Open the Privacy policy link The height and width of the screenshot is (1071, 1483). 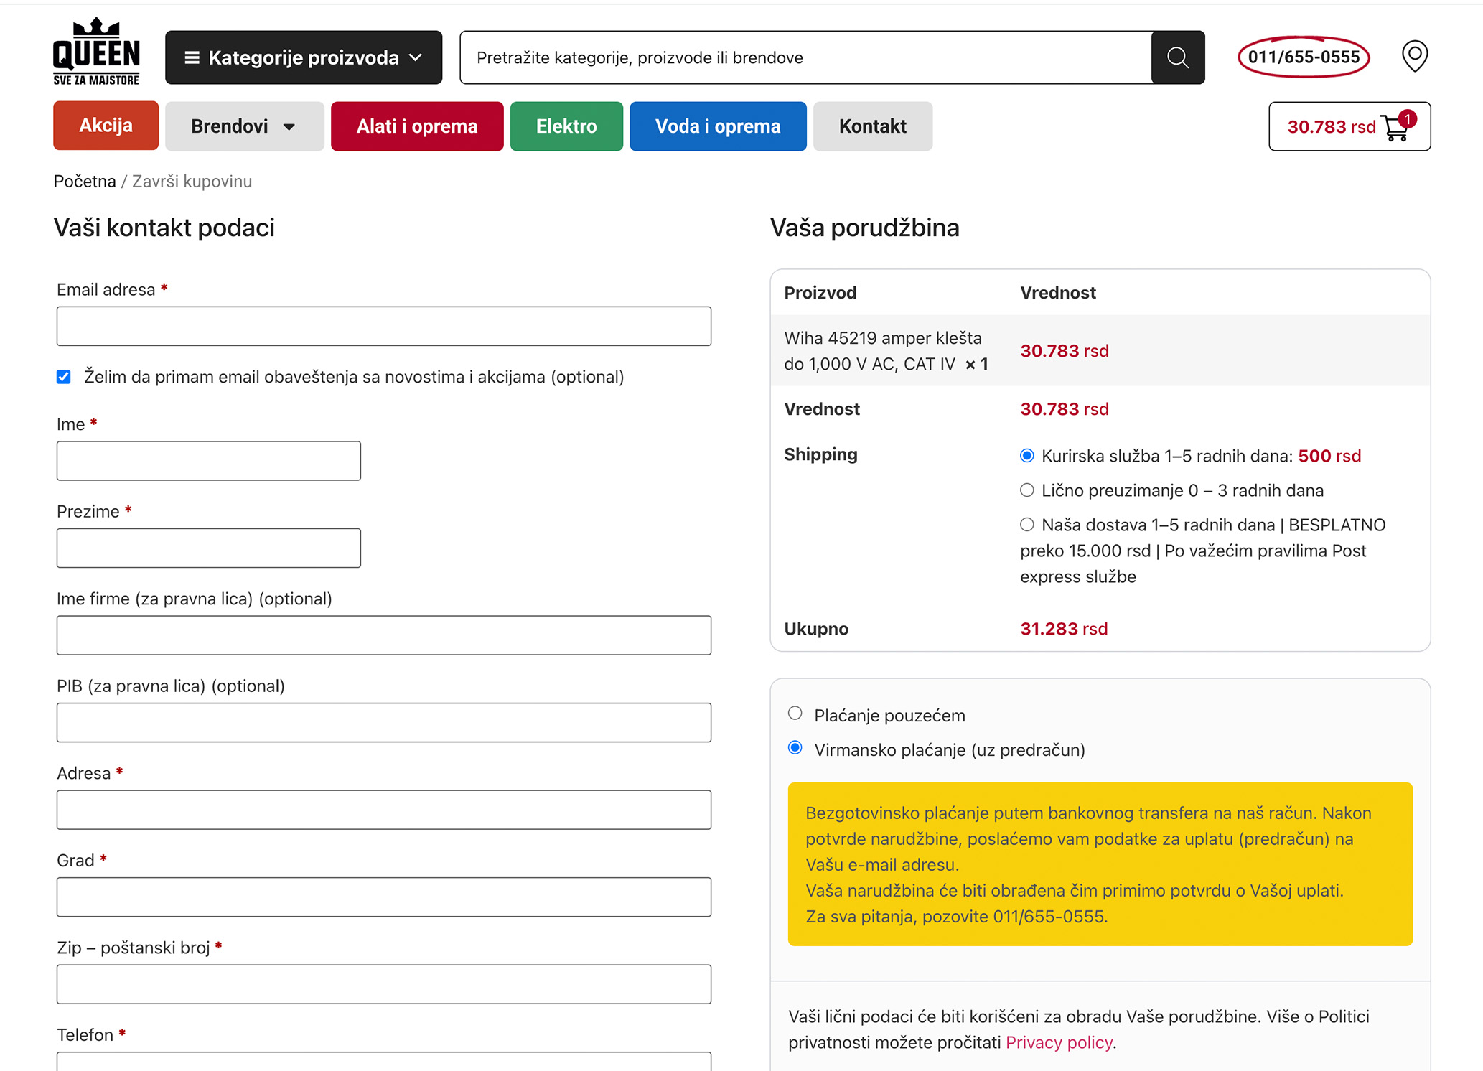(x=1058, y=1042)
